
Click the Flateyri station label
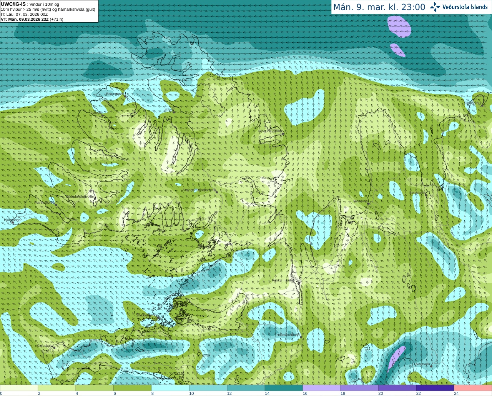[96, 113]
